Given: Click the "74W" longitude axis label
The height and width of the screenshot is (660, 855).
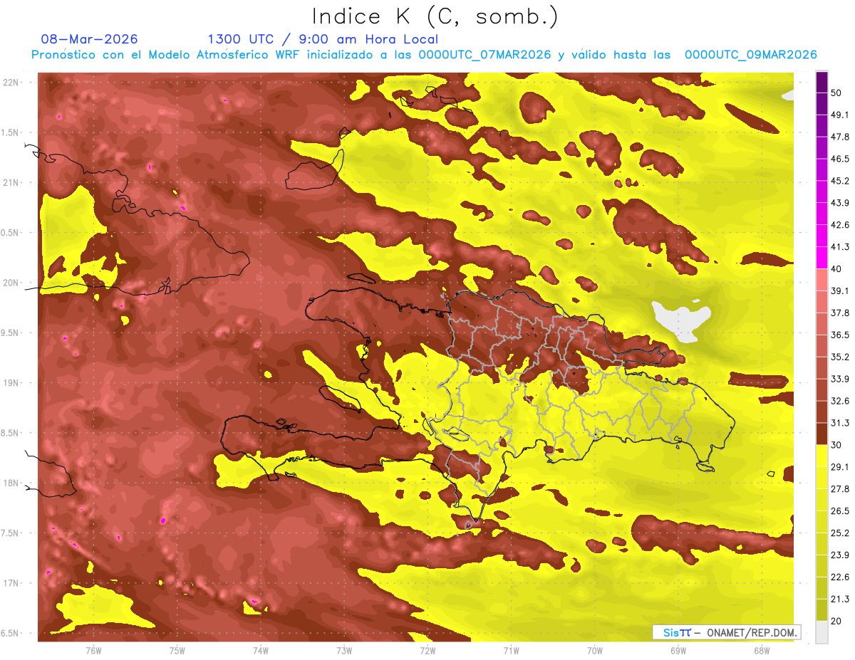Looking at the screenshot, I should click(261, 650).
